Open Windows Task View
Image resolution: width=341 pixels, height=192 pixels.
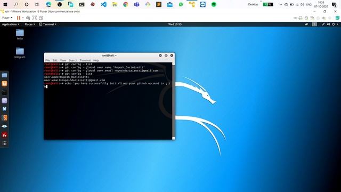click(37, 4)
